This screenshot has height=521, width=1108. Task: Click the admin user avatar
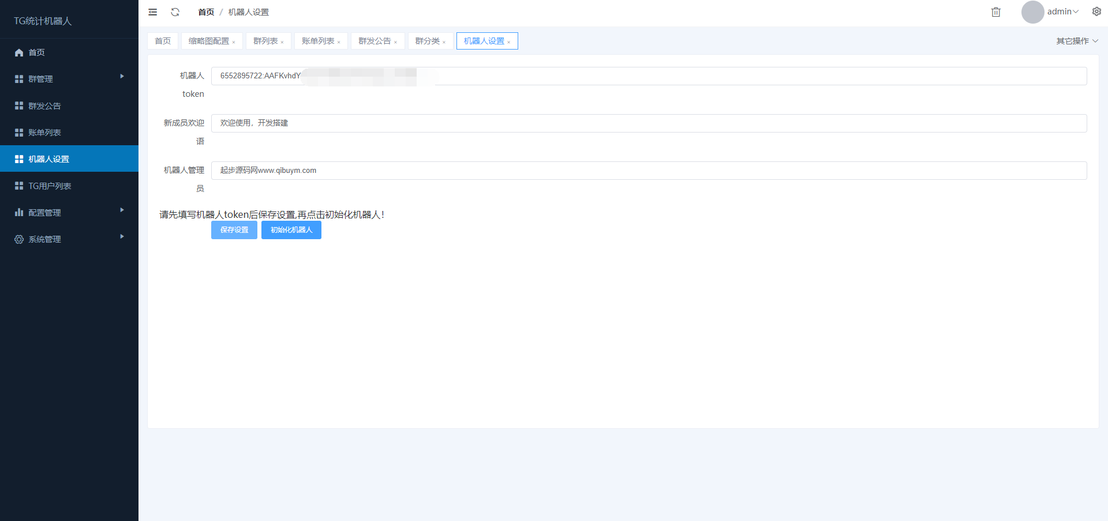1032,12
